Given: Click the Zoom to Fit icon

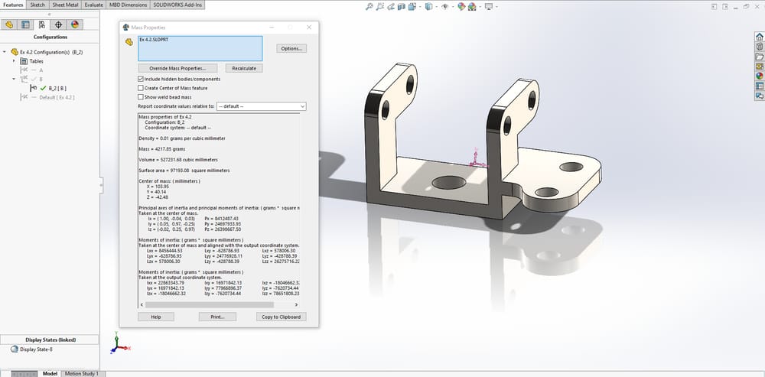Looking at the screenshot, I should [369, 7].
